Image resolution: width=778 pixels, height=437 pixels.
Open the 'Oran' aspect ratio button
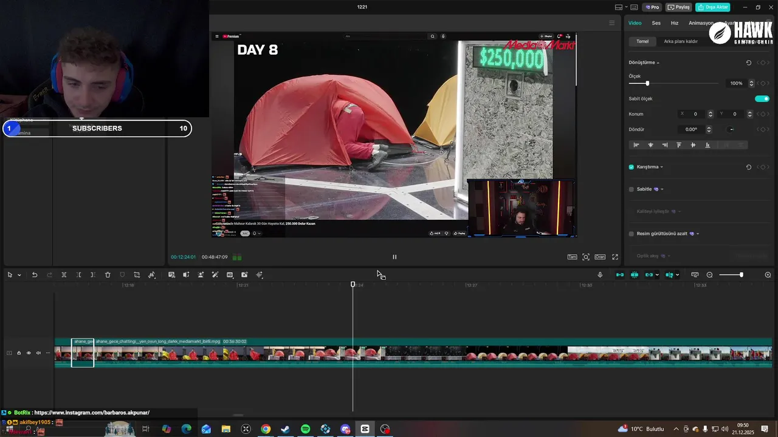tap(600, 257)
